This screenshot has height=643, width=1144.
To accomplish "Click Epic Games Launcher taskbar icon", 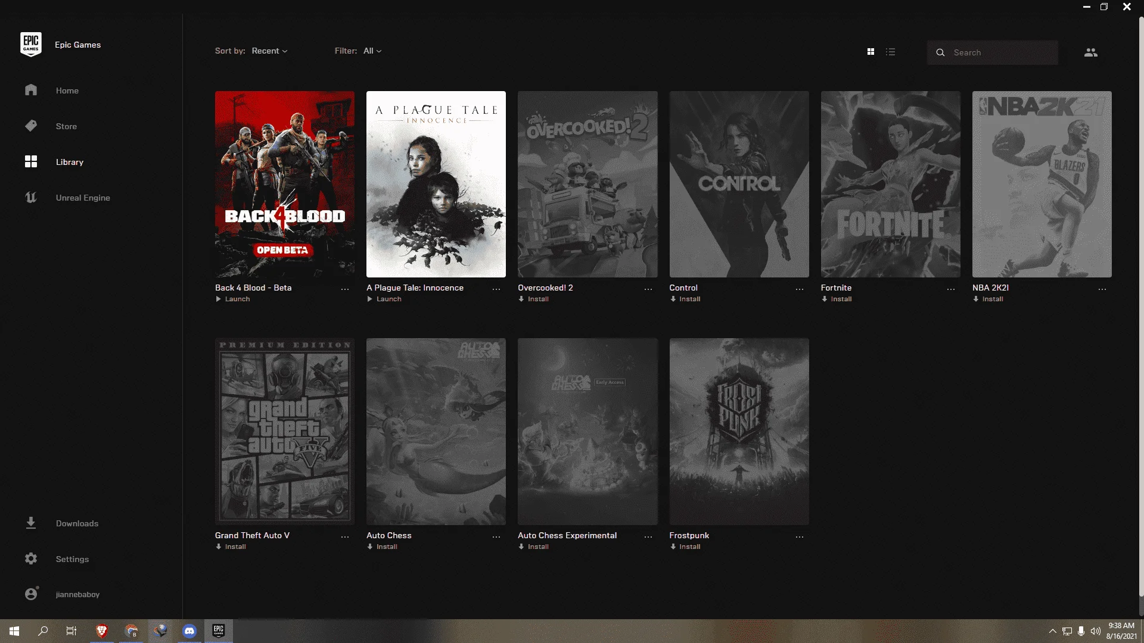I will coord(219,631).
